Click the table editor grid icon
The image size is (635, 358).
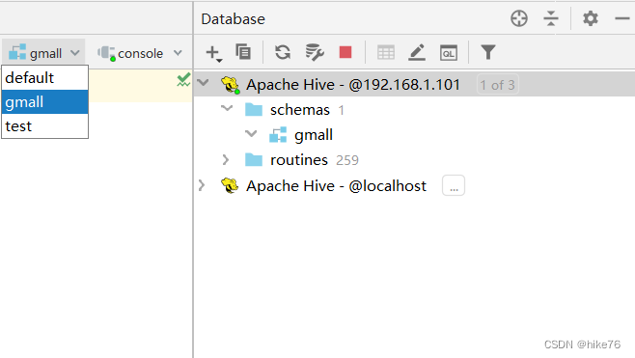coord(386,53)
